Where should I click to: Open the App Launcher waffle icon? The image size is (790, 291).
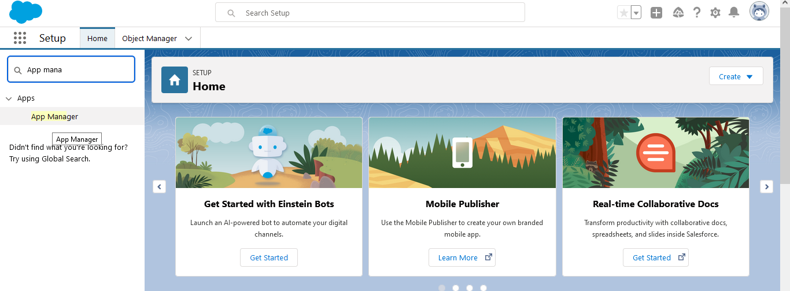pyautogui.click(x=20, y=38)
